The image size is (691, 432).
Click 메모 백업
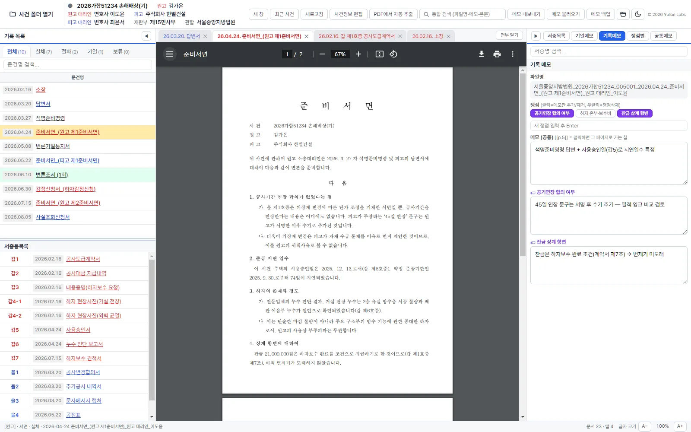(x=600, y=14)
